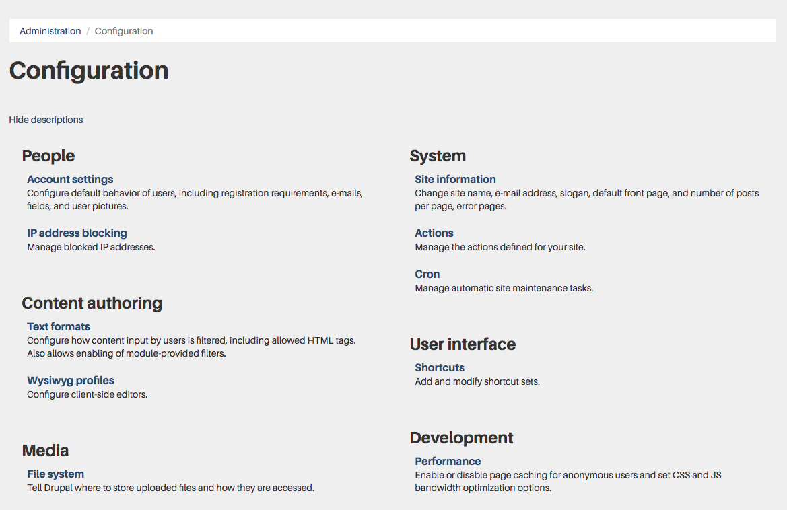Toggle Hide descriptions link

pyautogui.click(x=46, y=120)
